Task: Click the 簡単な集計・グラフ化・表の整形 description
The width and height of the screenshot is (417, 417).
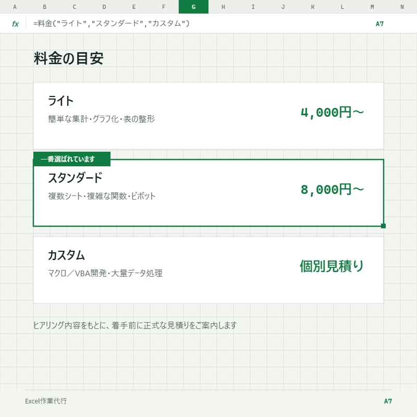Action: pos(101,119)
